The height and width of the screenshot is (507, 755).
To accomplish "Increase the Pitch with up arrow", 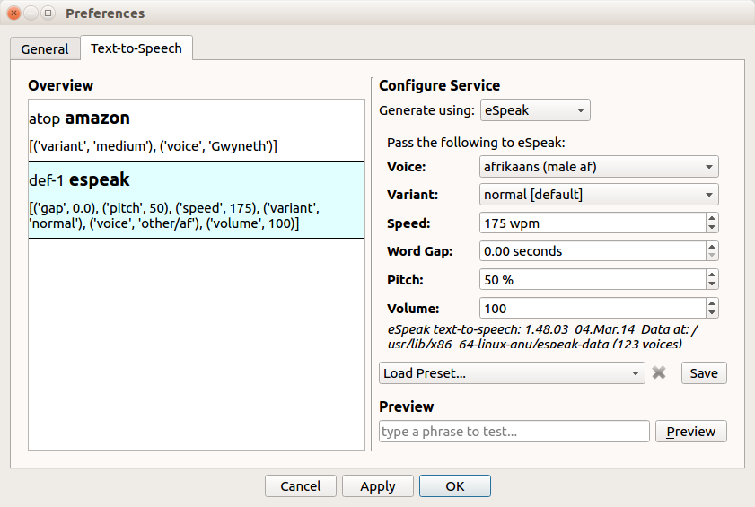I will (712, 275).
